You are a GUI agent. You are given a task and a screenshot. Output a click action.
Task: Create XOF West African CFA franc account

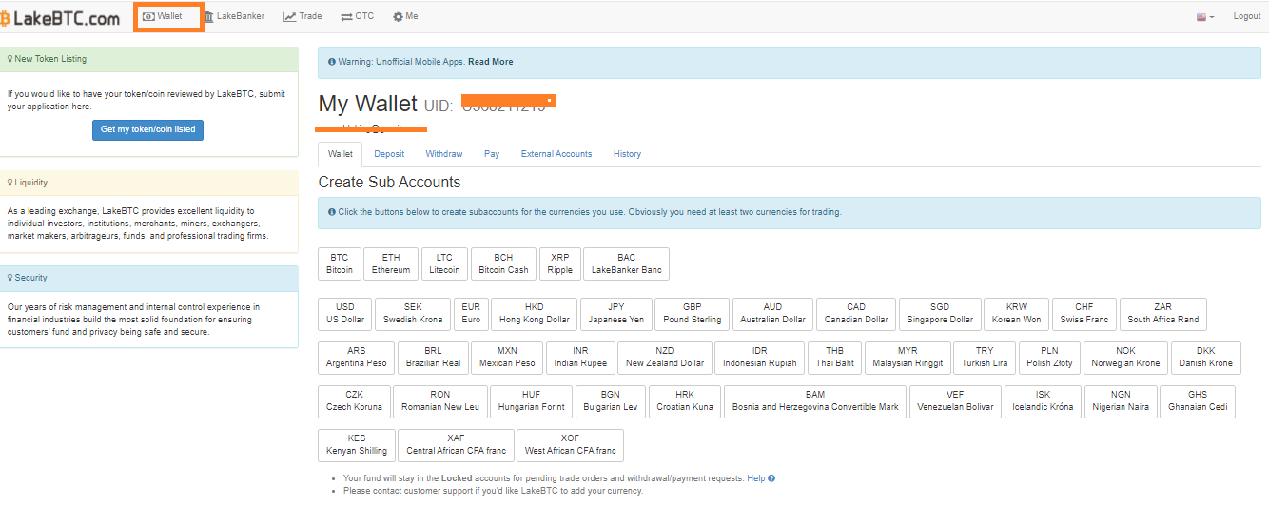[x=570, y=445]
